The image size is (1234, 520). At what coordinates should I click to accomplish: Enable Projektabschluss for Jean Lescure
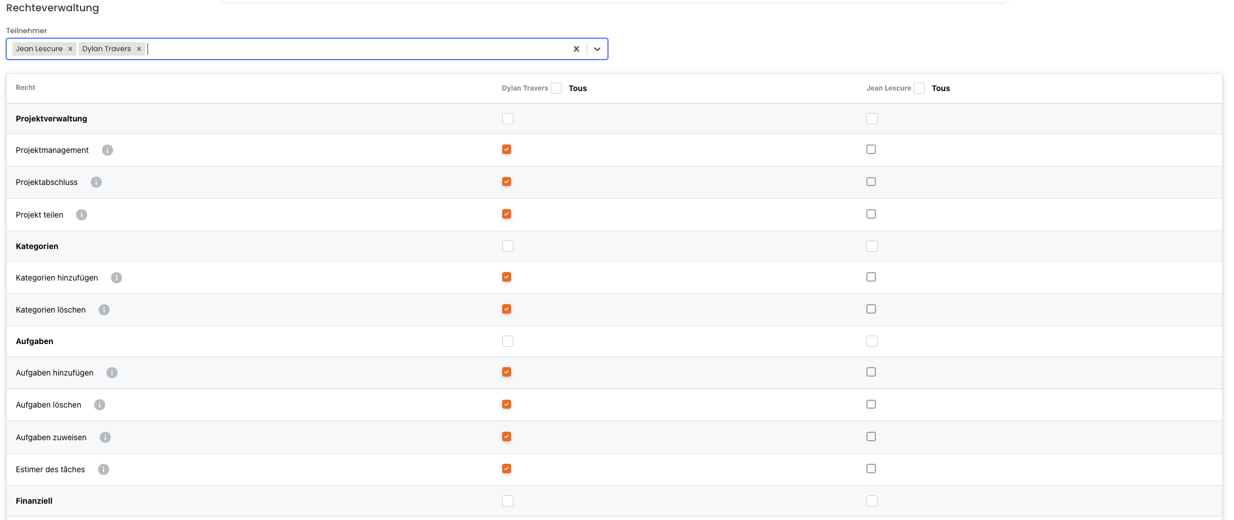point(871,182)
